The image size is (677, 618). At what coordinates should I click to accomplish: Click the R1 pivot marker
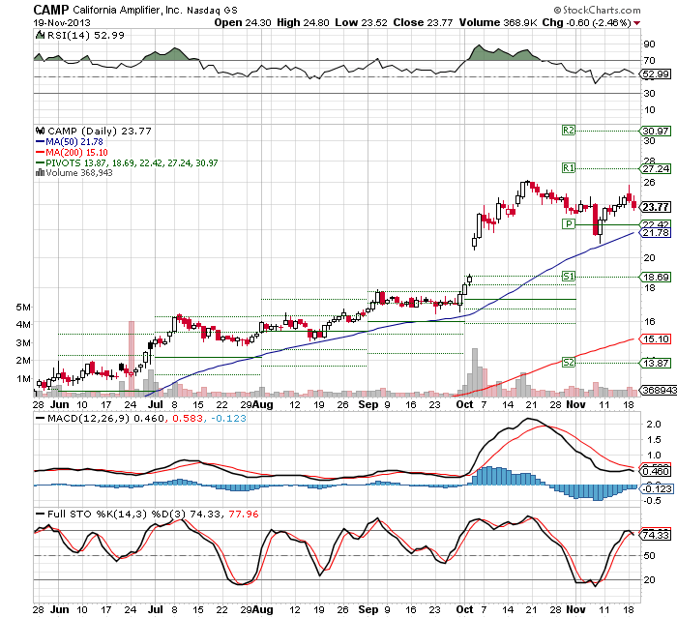569,168
